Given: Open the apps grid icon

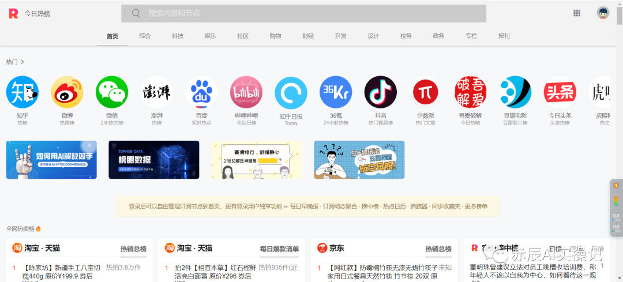Looking at the screenshot, I should pos(577,13).
